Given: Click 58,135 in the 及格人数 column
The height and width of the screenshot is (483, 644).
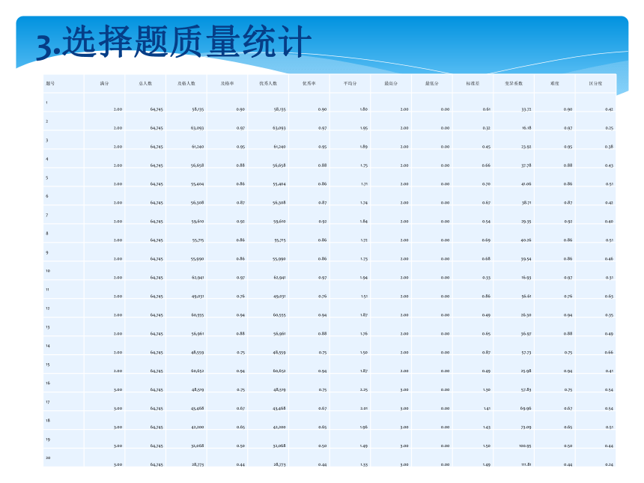Looking at the screenshot, I should [x=198, y=109].
